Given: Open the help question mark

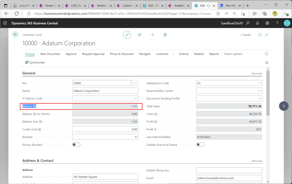Looking at the screenshot, I should point(277,23).
